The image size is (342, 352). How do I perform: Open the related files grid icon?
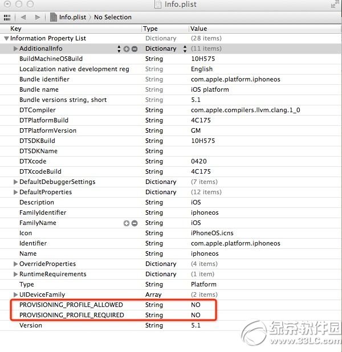click(x=7, y=17)
